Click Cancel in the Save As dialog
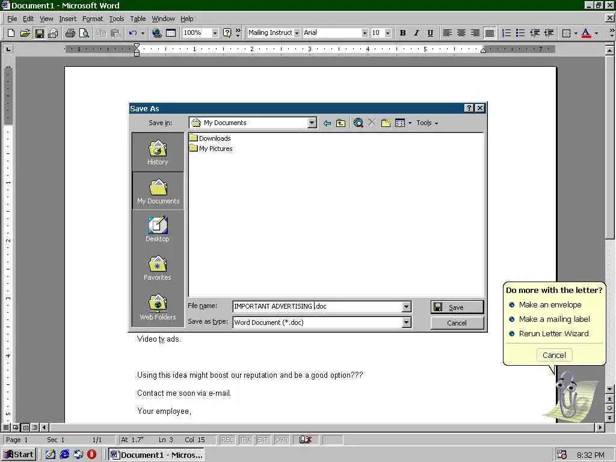The height and width of the screenshot is (462, 616). pyautogui.click(x=457, y=323)
